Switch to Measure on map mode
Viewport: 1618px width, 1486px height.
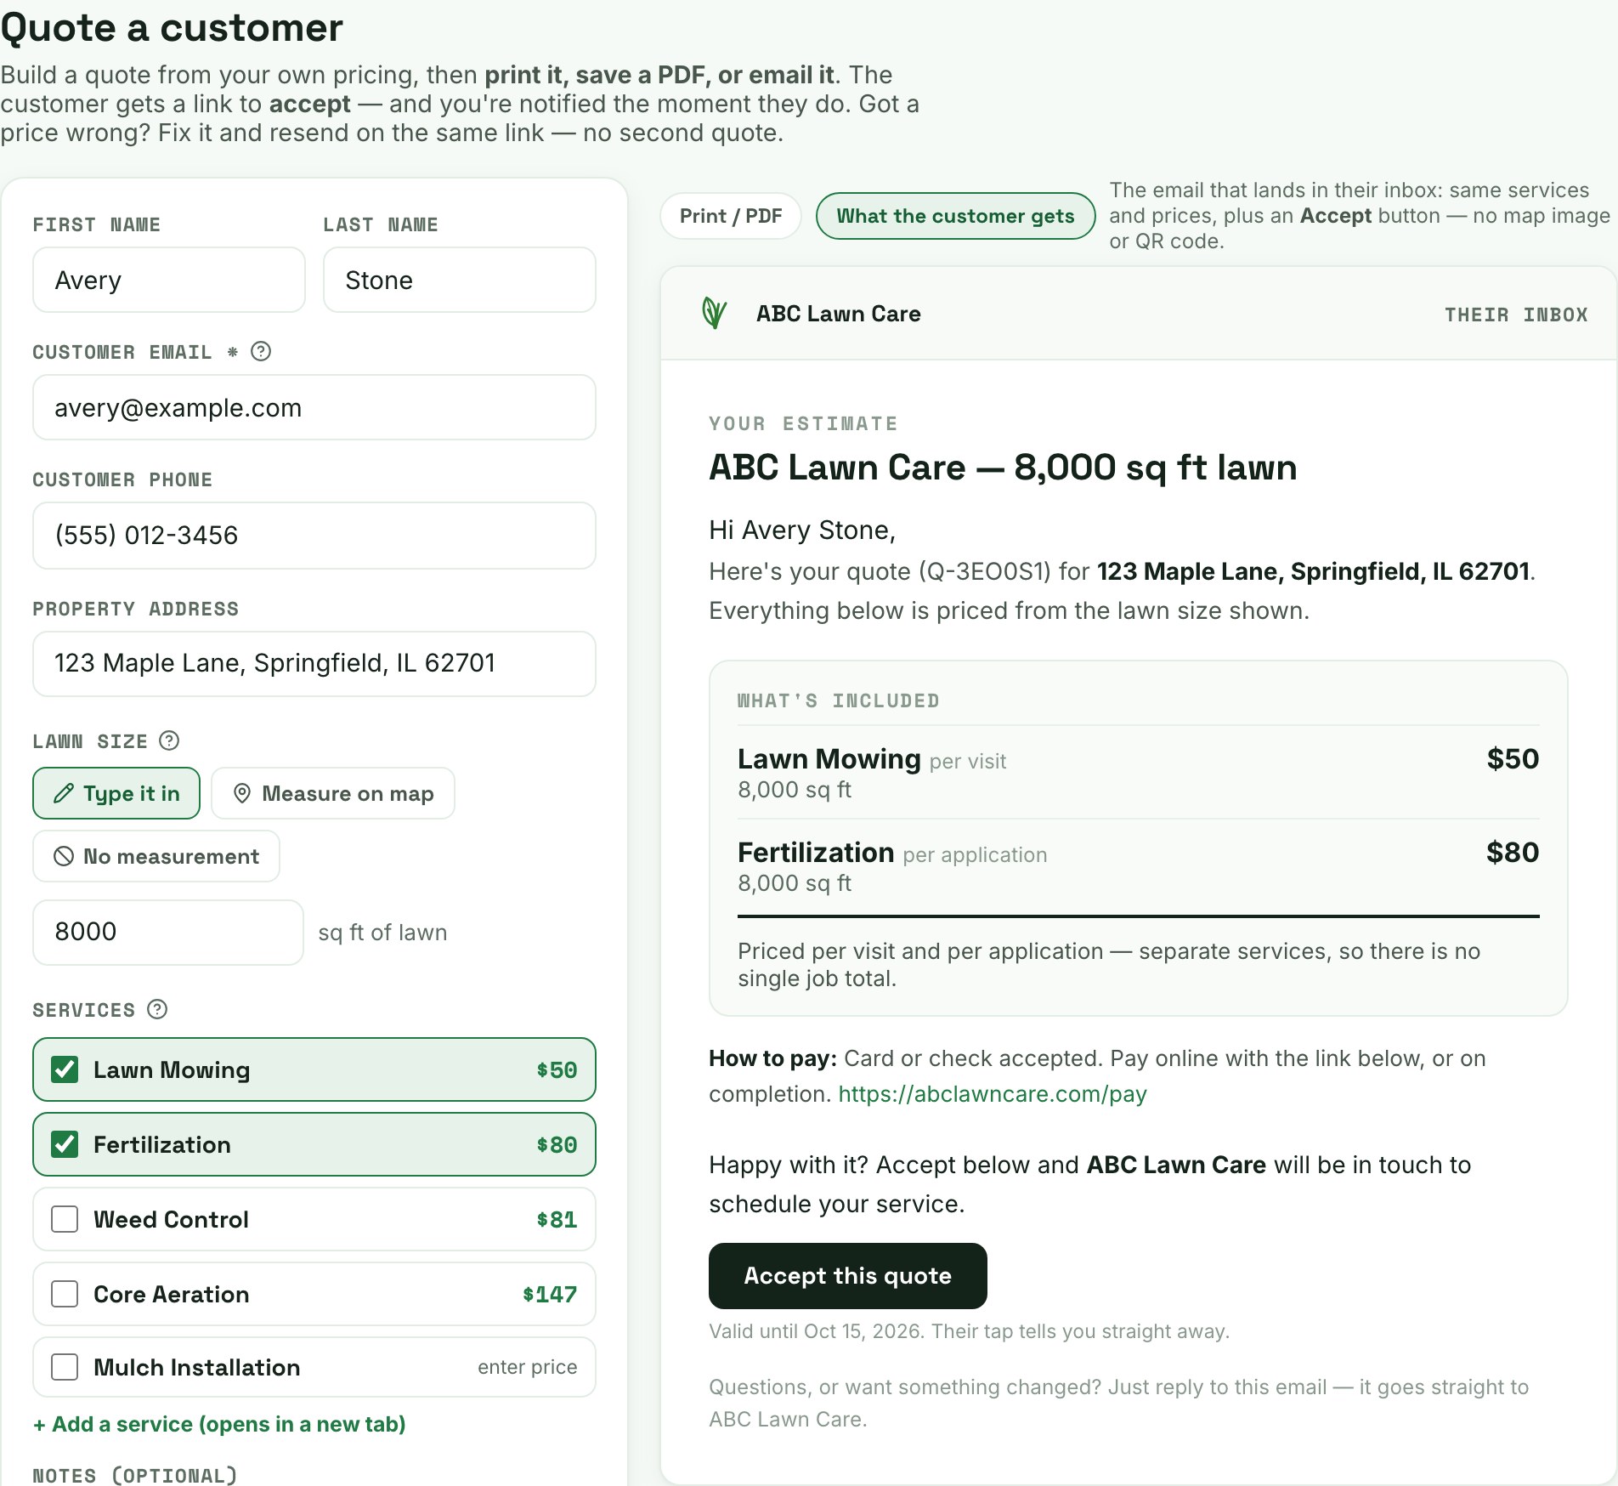(x=333, y=793)
